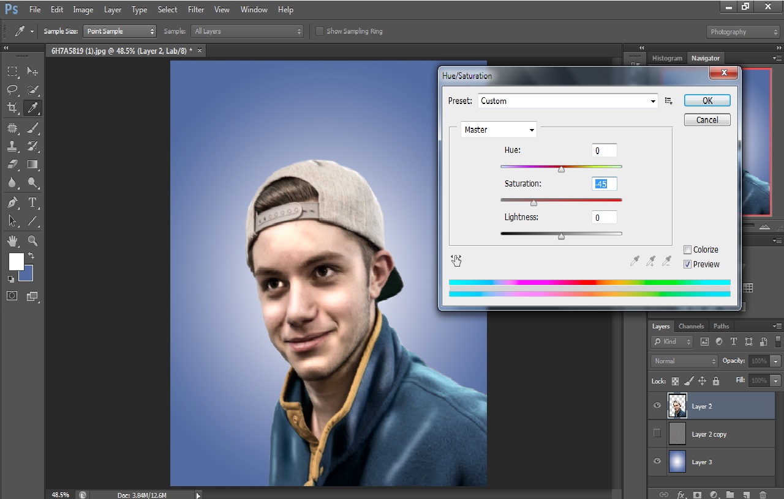This screenshot has height=499, width=784.
Task: Toggle layer filtering switch on
Action: (778, 341)
